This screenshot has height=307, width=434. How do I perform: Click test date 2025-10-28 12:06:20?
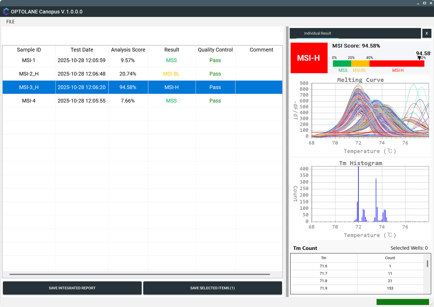point(82,87)
